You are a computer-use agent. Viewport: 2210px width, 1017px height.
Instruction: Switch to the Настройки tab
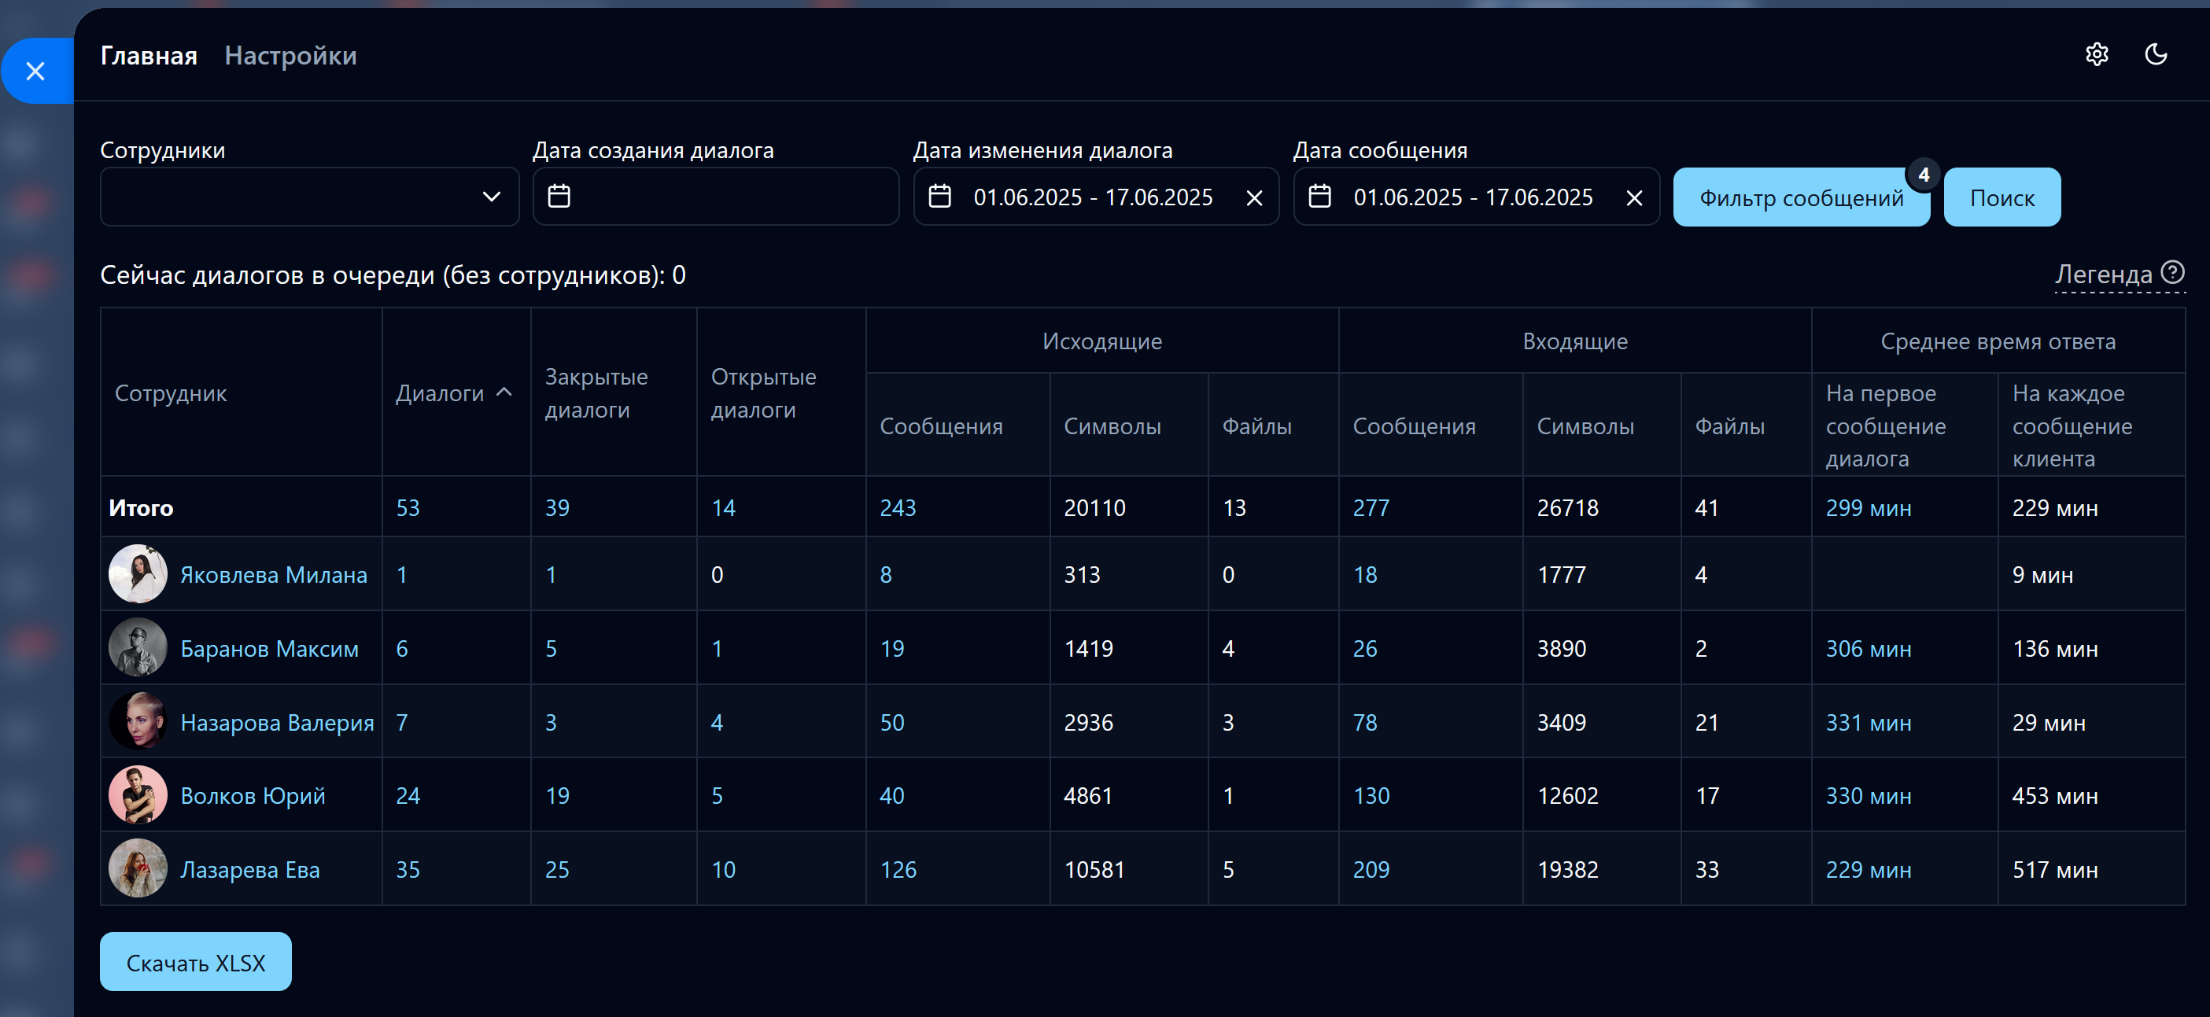[x=290, y=56]
